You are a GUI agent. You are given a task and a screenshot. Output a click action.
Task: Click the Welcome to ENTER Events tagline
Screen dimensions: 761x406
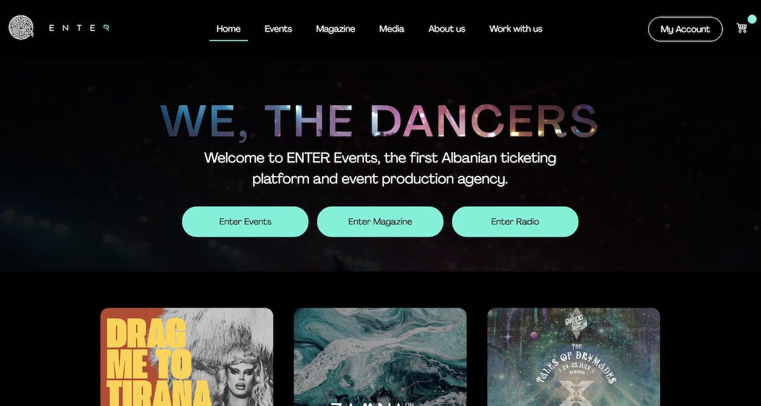(380, 168)
